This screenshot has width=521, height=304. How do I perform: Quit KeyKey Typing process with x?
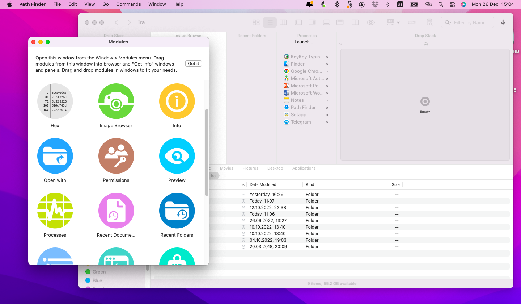(x=327, y=57)
